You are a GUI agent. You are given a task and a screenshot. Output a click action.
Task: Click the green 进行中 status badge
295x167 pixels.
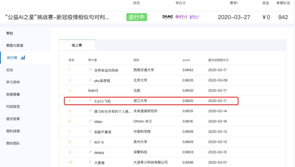click(x=137, y=17)
